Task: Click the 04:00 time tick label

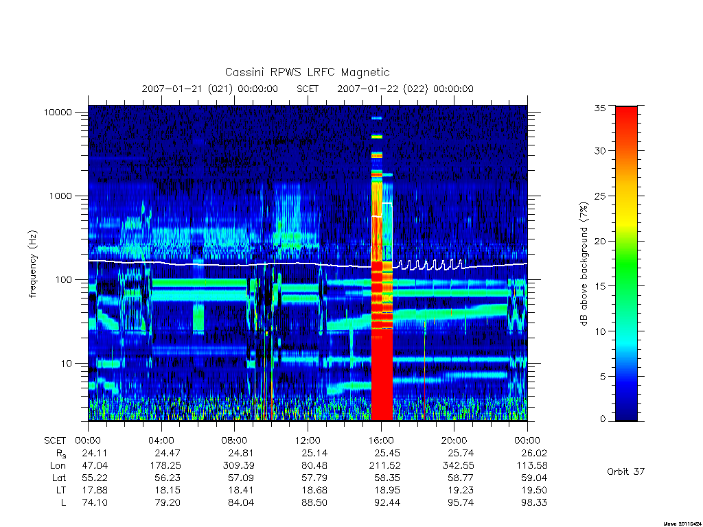Action: point(161,441)
